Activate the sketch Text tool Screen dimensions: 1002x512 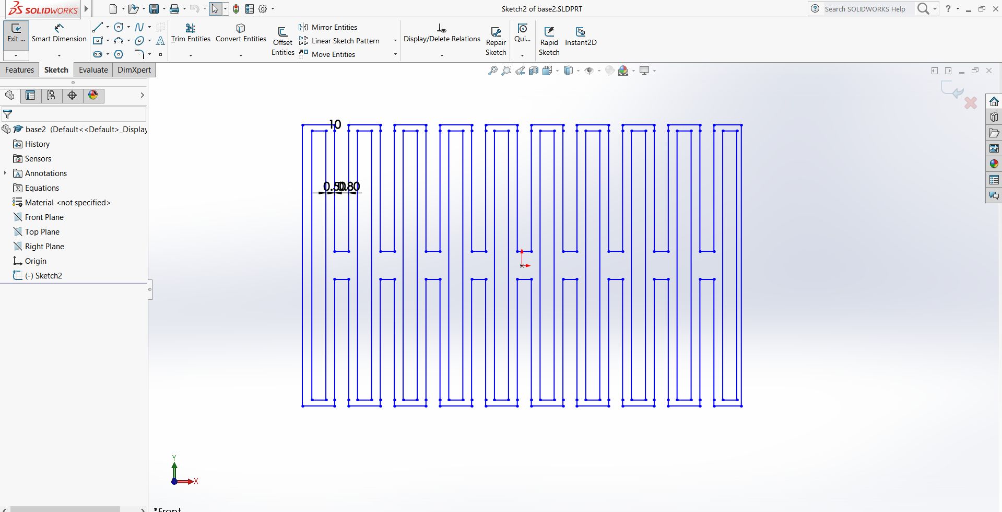(x=160, y=41)
